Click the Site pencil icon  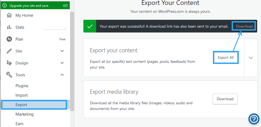click(9, 51)
